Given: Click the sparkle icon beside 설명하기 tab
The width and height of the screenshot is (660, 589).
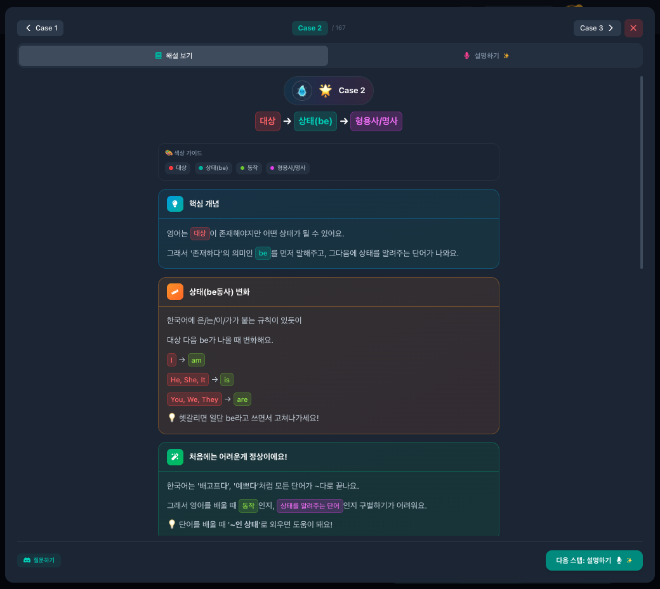Looking at the screenshot, I should pyautogui.click(x=506, y=56).
